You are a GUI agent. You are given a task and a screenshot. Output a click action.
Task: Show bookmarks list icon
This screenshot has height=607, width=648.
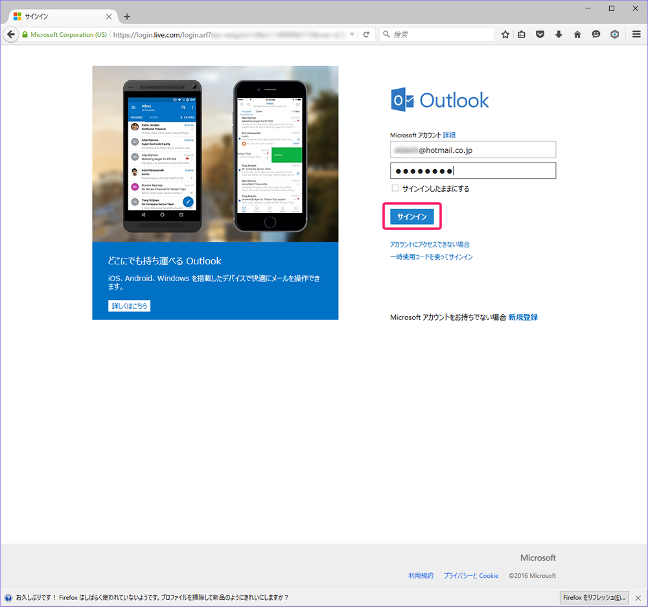pos(522,34)
